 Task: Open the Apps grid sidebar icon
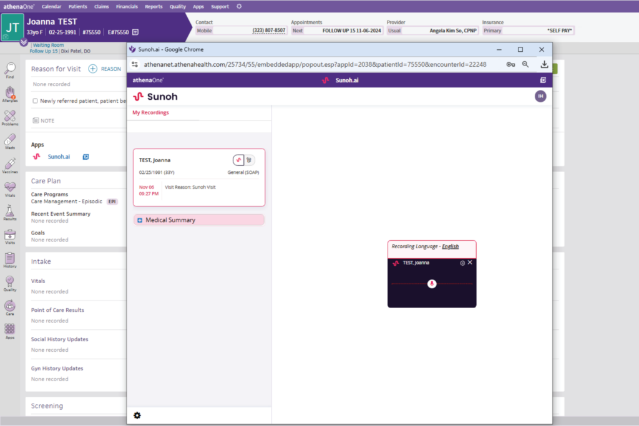click(x=10, y=331)
